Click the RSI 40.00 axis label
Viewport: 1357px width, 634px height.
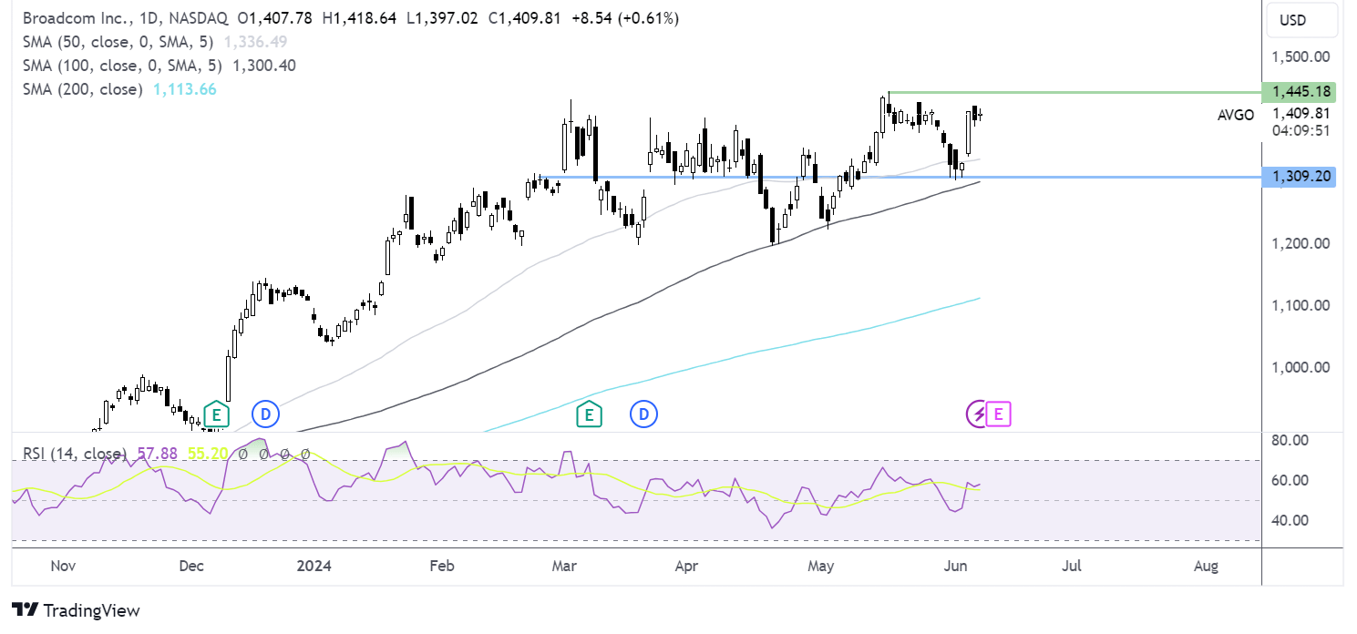click(x=1289, y=520)
